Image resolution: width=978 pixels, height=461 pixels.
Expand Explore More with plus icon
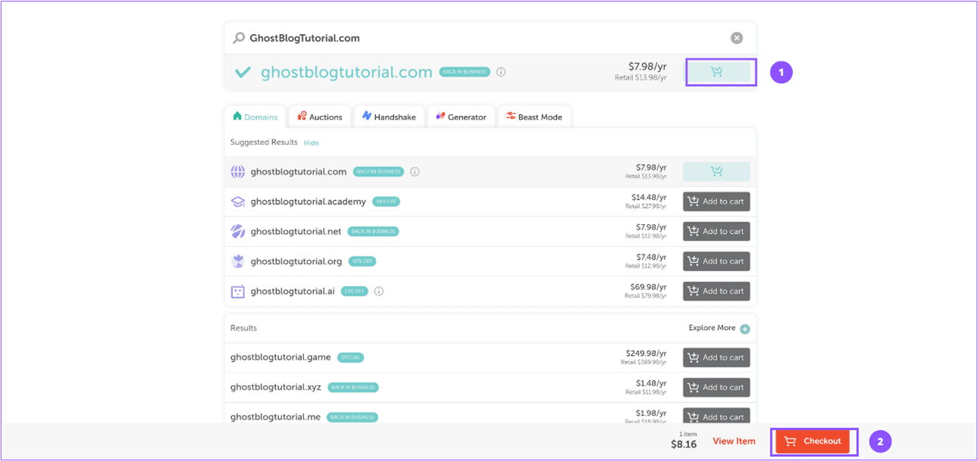click(x=744, y=329)
